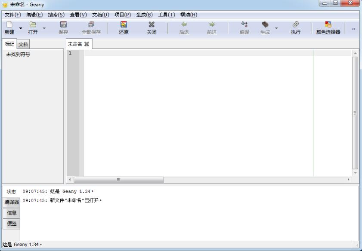
Task: Open the 查看(V) menu
Action: (78, 15)
